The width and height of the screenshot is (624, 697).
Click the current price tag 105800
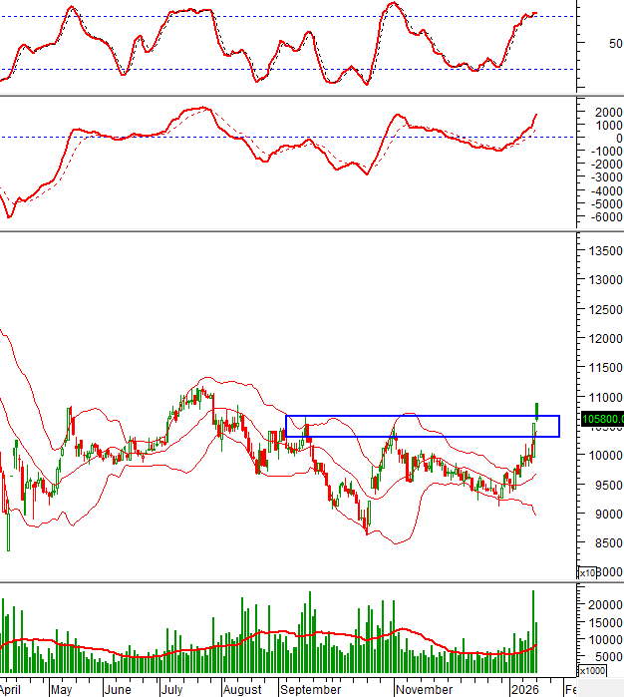601,419
